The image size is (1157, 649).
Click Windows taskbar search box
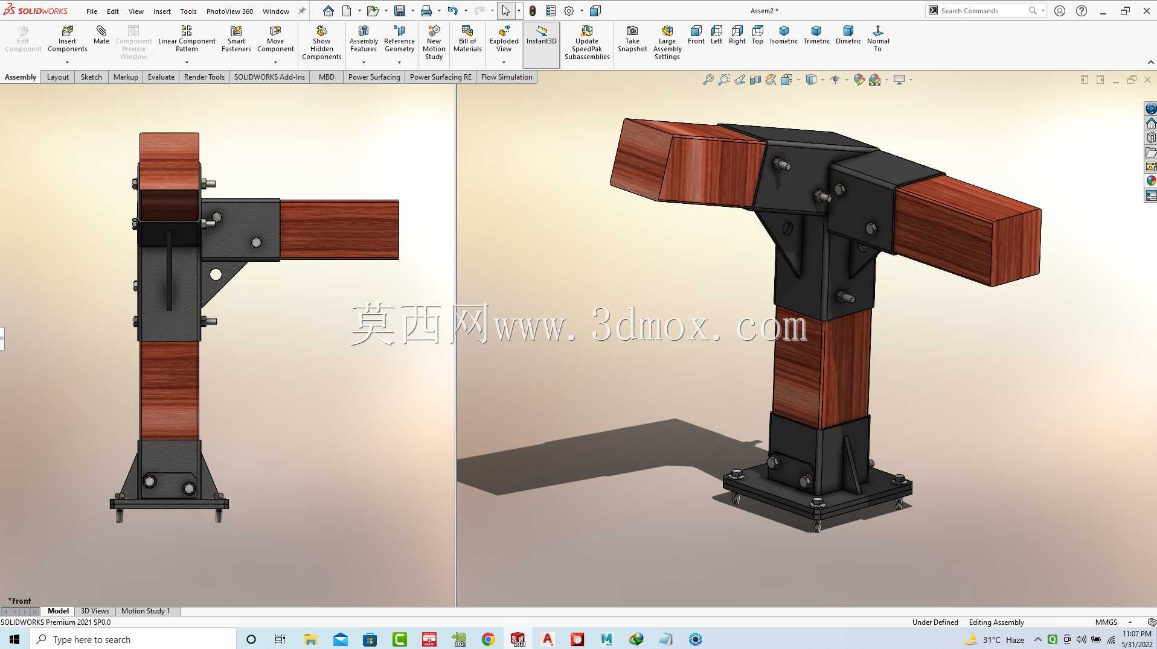tap(133, 639)
